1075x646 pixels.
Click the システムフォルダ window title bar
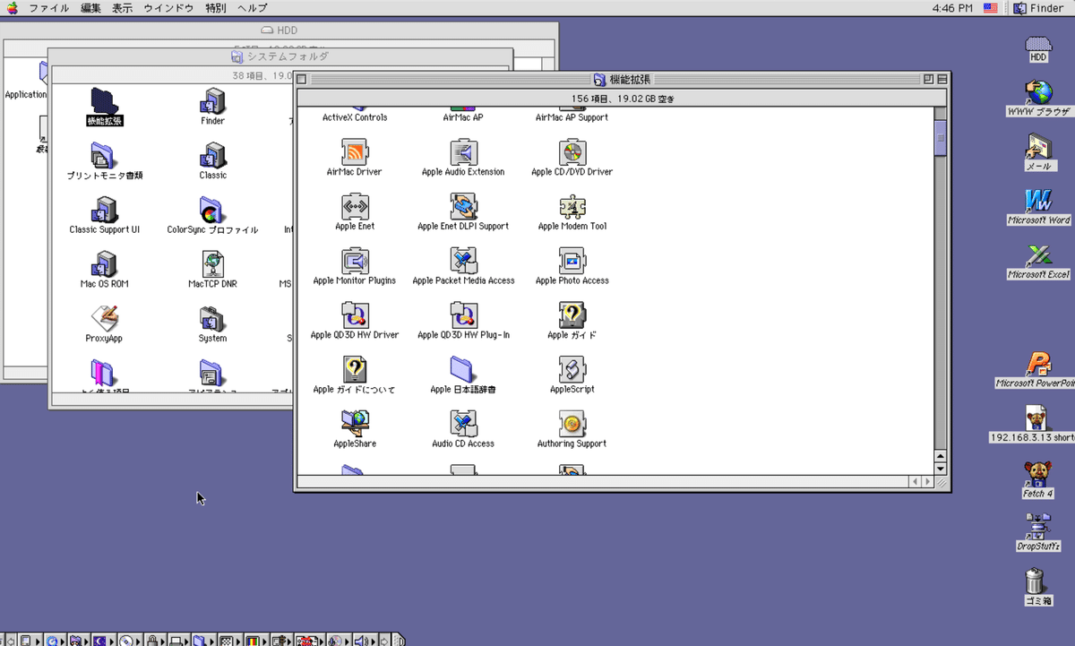pyautogui.click(x=279, y=56)
